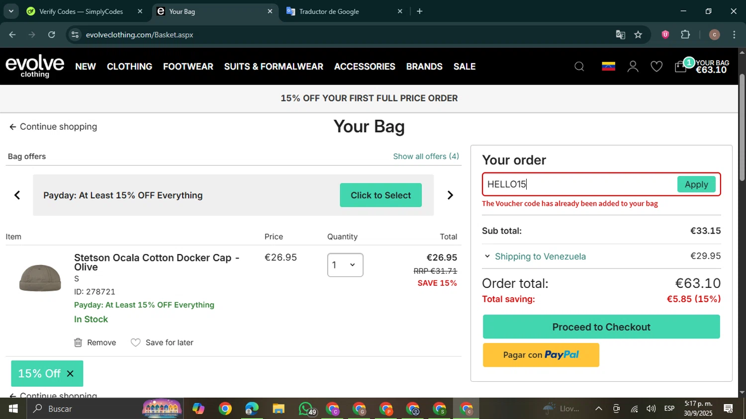
Task: Click the Click to Select offer button
Action: coord(380,195)
